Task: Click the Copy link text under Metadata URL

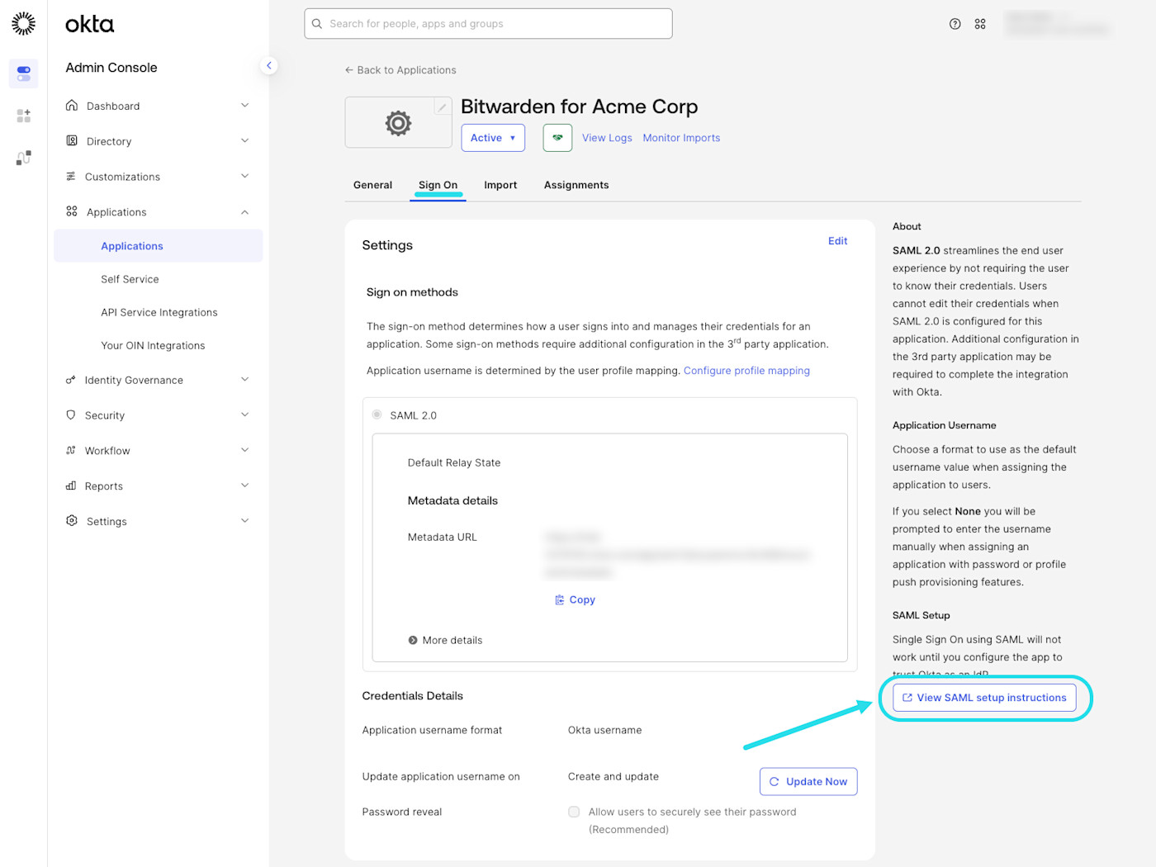Action: (582, 600)
